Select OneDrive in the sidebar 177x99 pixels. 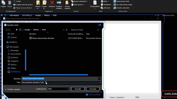[12, 42]
